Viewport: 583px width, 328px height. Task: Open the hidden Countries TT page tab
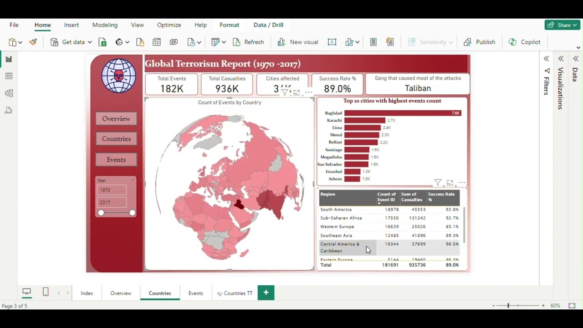(x=235, y=293)
